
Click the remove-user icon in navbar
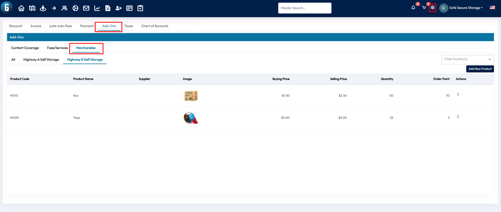tap(119, 8)
